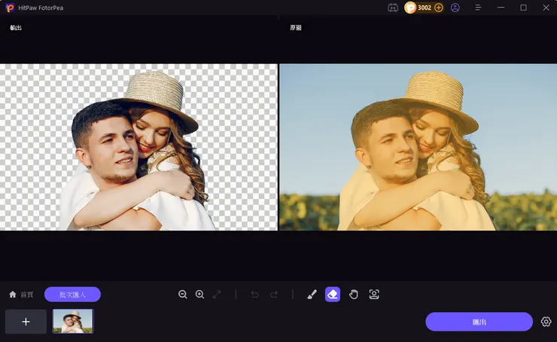Click the batch import (批次匯入) button
The image size is (557, 342).
tap(72, 295)
